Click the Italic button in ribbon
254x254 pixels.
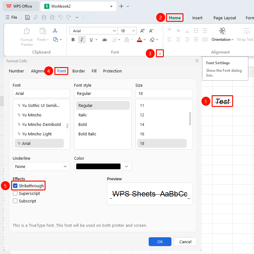pyautogui.click(x=82, y=40)
